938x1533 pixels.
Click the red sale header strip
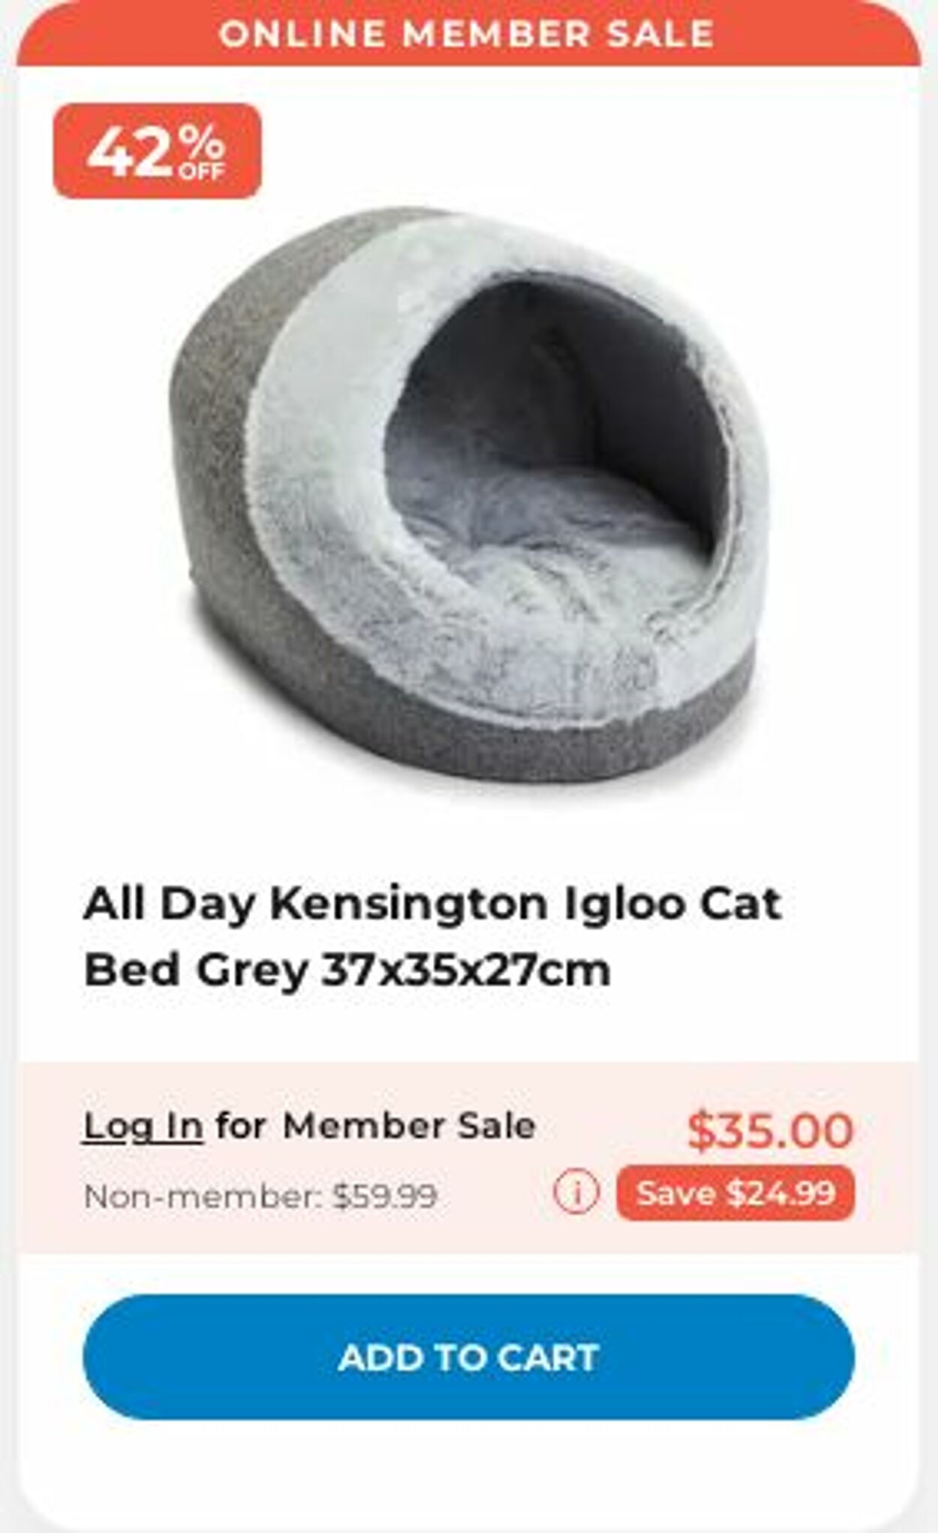(x=469, y=34)
